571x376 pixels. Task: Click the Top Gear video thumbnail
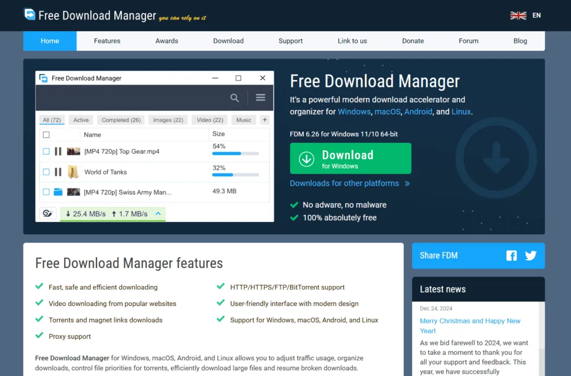73,151
